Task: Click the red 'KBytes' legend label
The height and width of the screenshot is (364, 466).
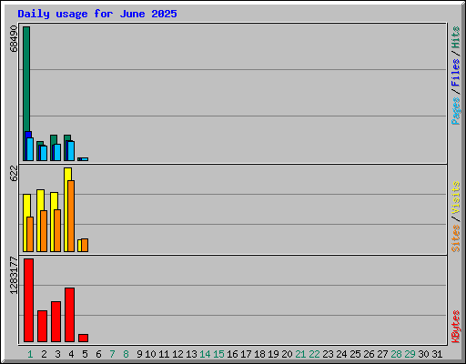Action: 456,327
